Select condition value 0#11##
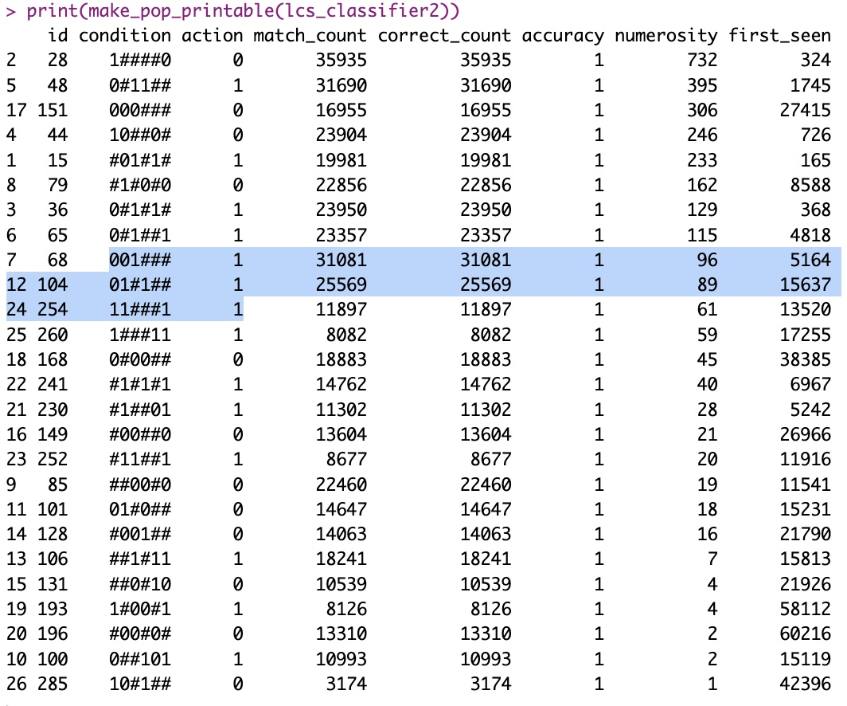Screen dimensions: 847x706 coord(140,85)
